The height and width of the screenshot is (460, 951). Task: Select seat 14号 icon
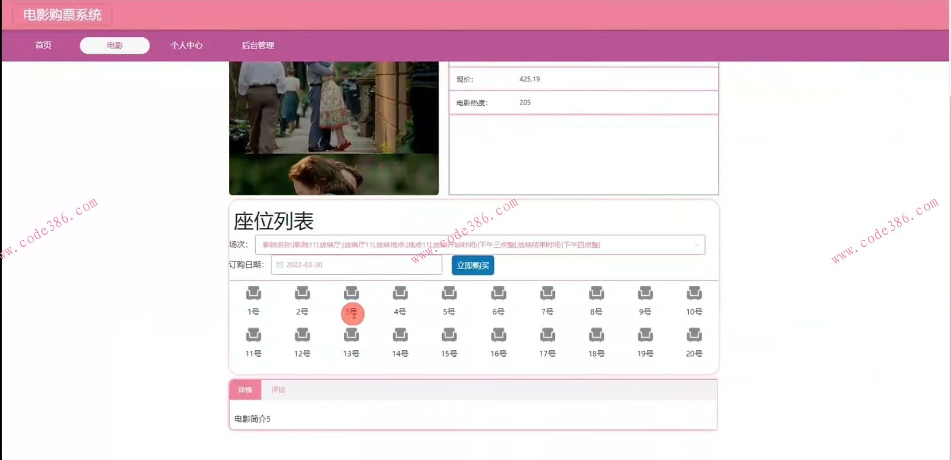[400, 335]
